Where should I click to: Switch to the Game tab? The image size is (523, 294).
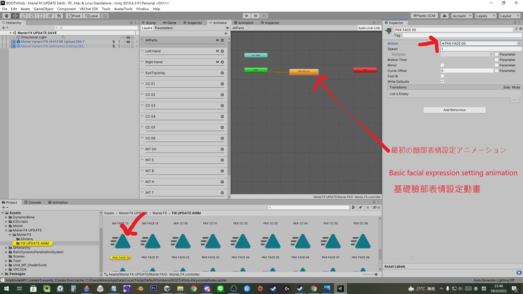170,22
